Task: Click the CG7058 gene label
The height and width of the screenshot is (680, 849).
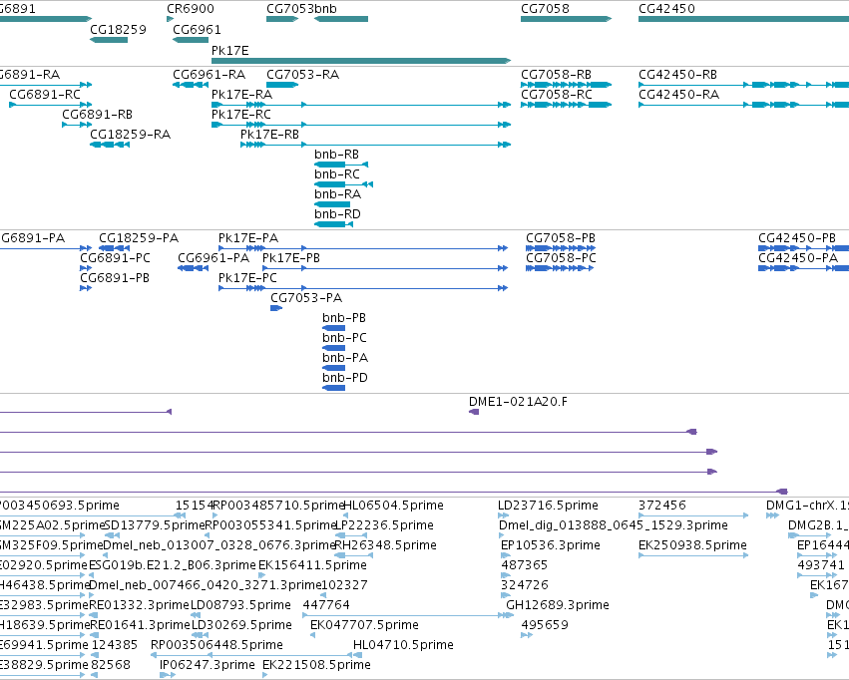Action: point(545,9)
